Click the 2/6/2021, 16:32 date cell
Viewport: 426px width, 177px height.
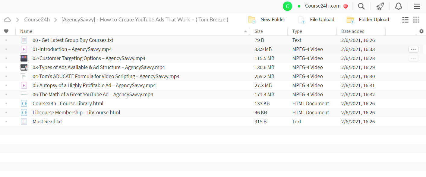(358, 94)
